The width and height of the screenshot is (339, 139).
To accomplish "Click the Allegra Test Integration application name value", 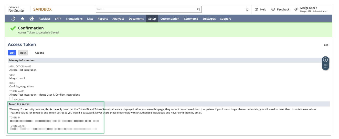I will pos(23,70).
